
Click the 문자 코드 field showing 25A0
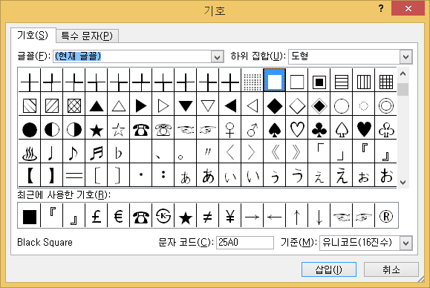[245, 243]
